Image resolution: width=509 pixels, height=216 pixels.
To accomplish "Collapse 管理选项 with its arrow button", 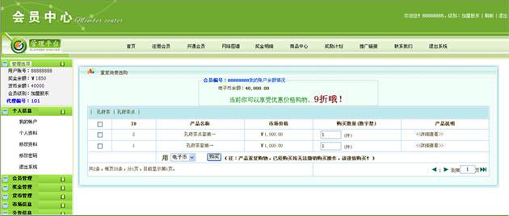I will (62, 64).
